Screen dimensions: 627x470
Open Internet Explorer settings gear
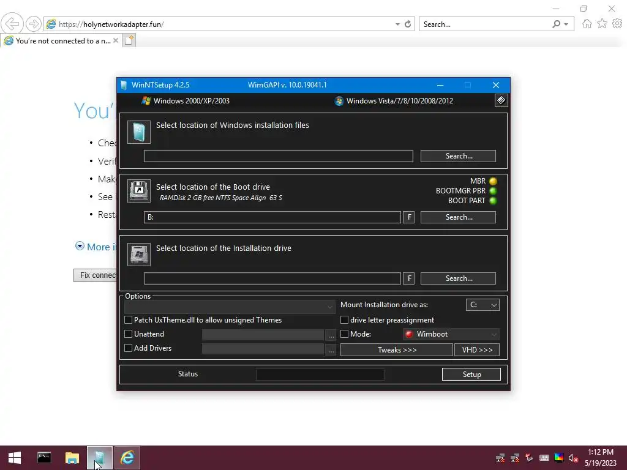pos(617,24)
